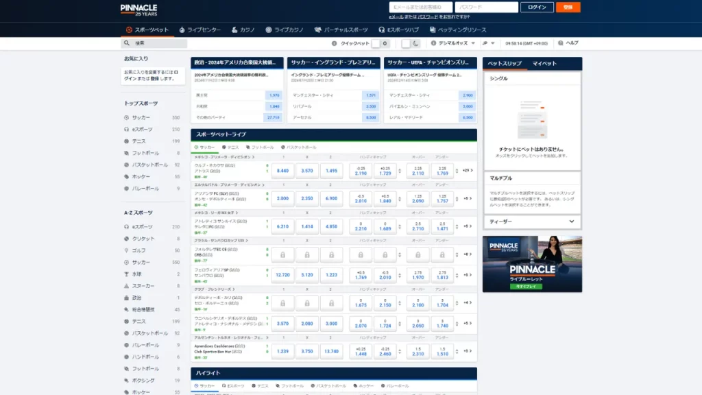Click the Live Center icon in the navigation bar
Screen dimensions: 702x395
pyautogui.click(x=182, y=30)
